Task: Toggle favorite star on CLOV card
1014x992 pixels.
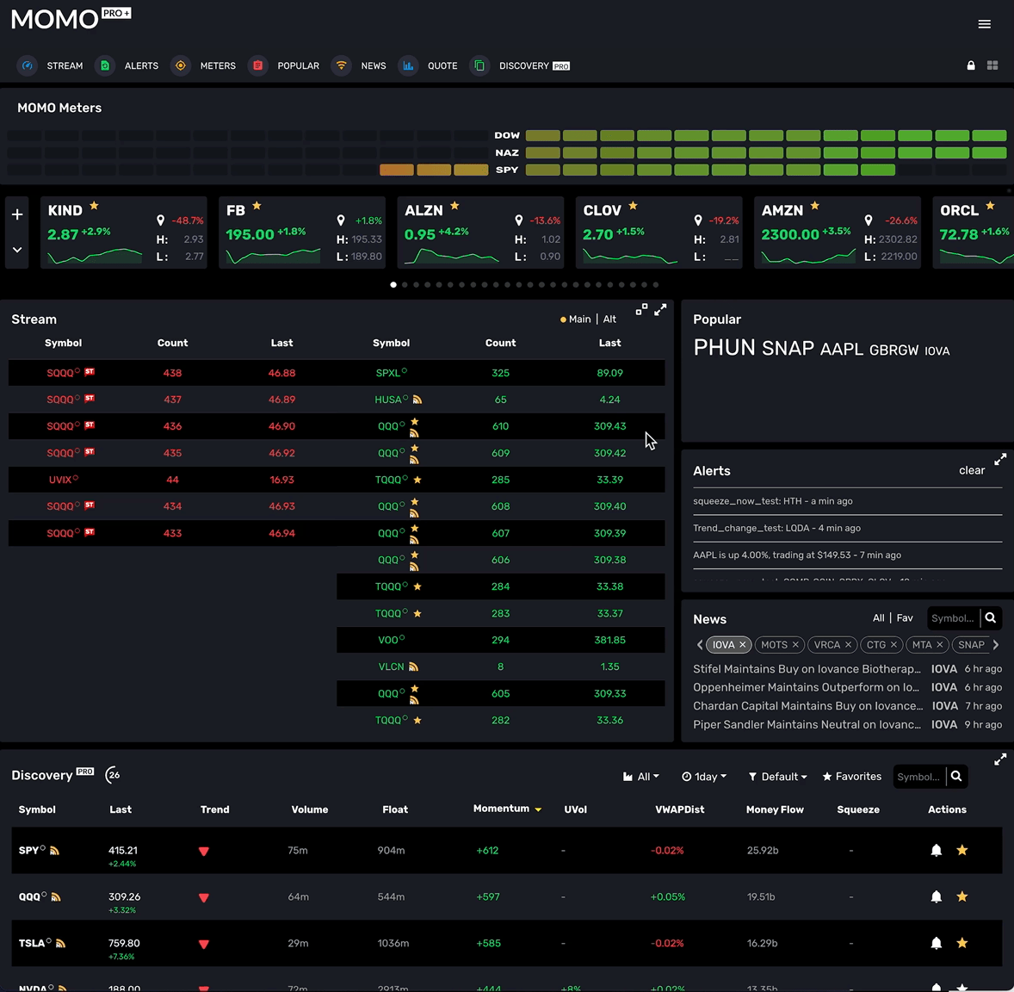Action: click(x=633, y=206)
